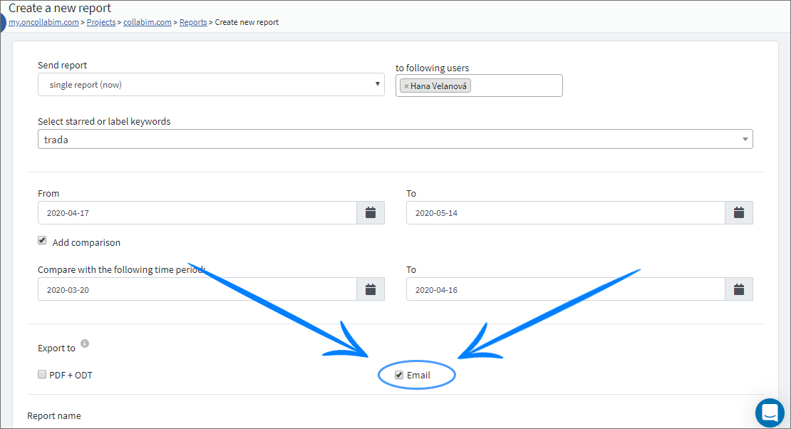791x429 pixels.
Task: Open calendar for comparison end 2020-04-16
Action: coord(738,289)
